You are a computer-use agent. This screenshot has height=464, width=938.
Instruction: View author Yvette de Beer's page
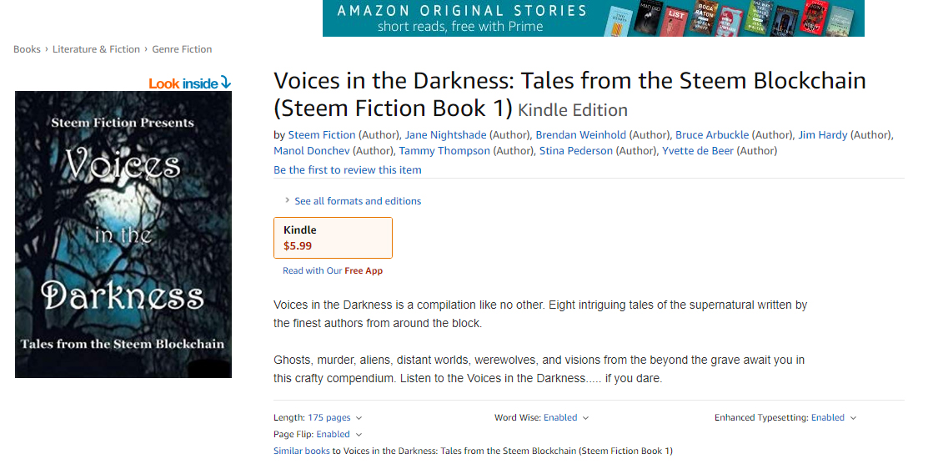click(698, 151)
